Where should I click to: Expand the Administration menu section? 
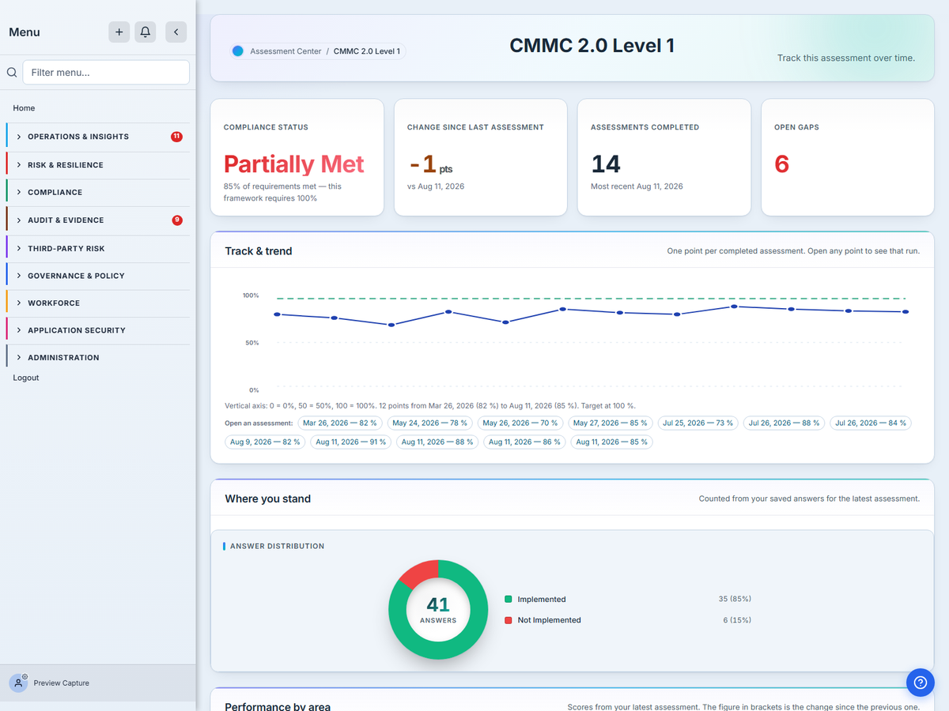click(x=98, y=357)
